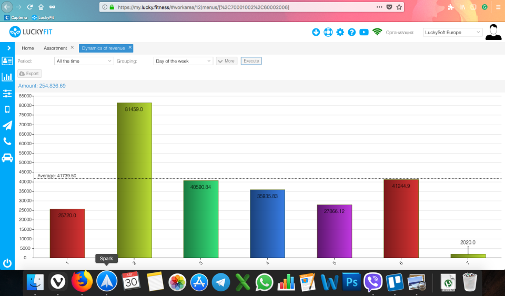Click the power logout icon in sidebar

click(7, 263)
